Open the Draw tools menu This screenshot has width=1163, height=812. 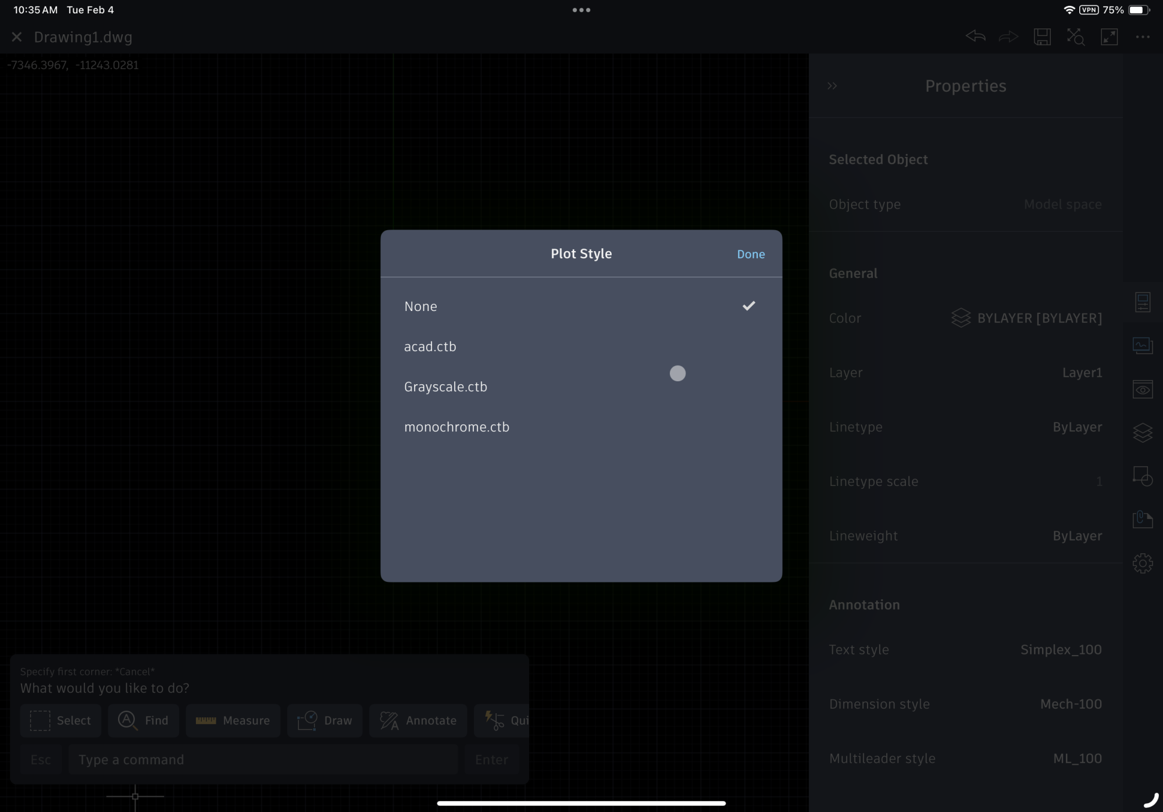(324, 721)
